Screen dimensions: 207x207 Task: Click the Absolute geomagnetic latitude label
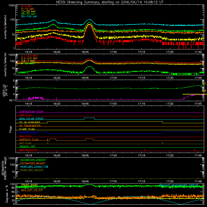coord(179,185)
